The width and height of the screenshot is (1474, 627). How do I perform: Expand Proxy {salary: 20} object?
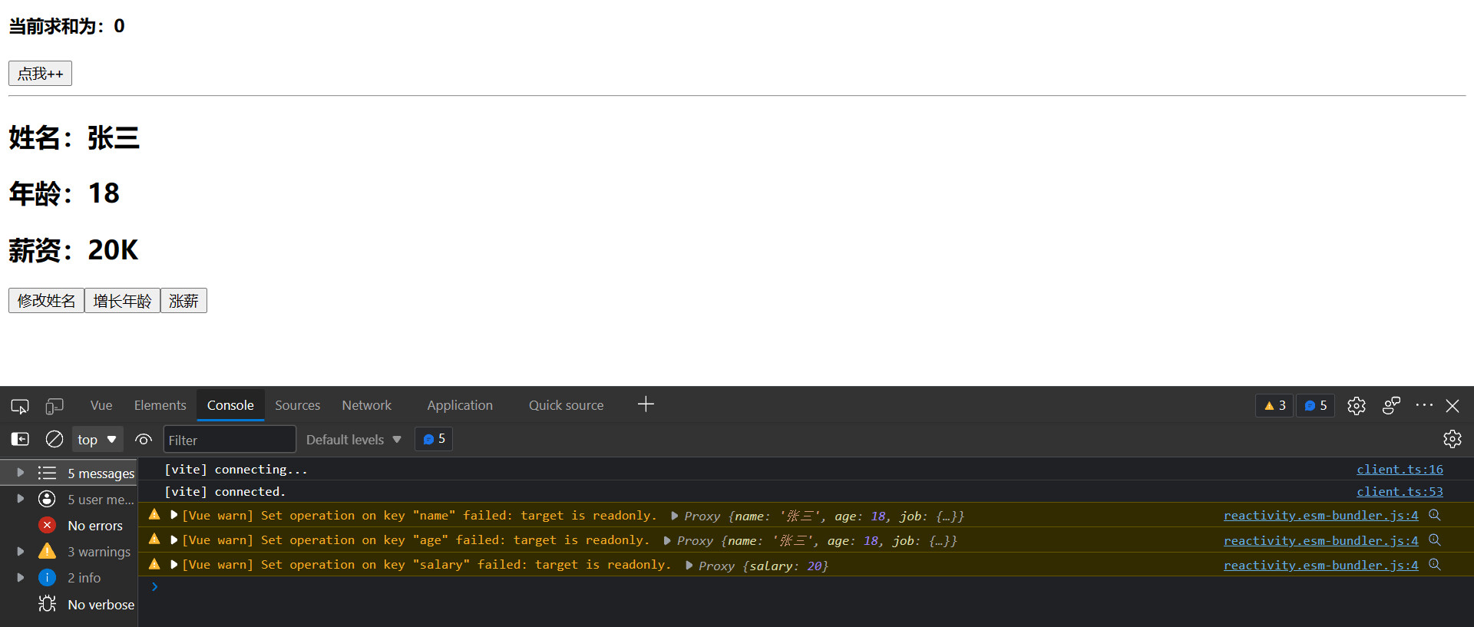coord(689,566)
